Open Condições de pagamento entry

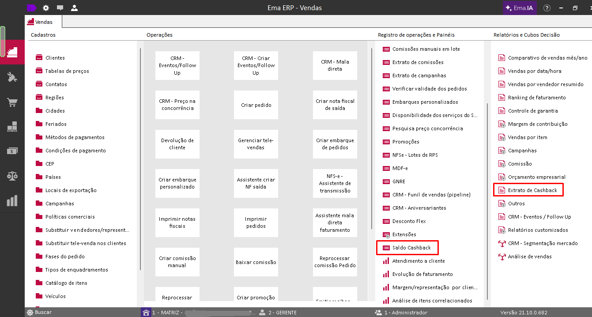tap(75, 151)
